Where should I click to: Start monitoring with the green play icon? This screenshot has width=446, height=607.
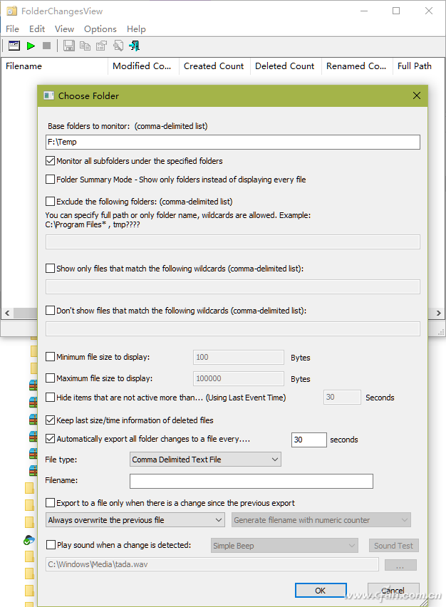pos(31,46)
